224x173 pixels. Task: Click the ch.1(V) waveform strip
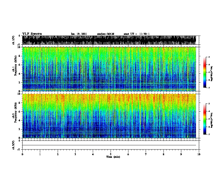tap(109, 40)
